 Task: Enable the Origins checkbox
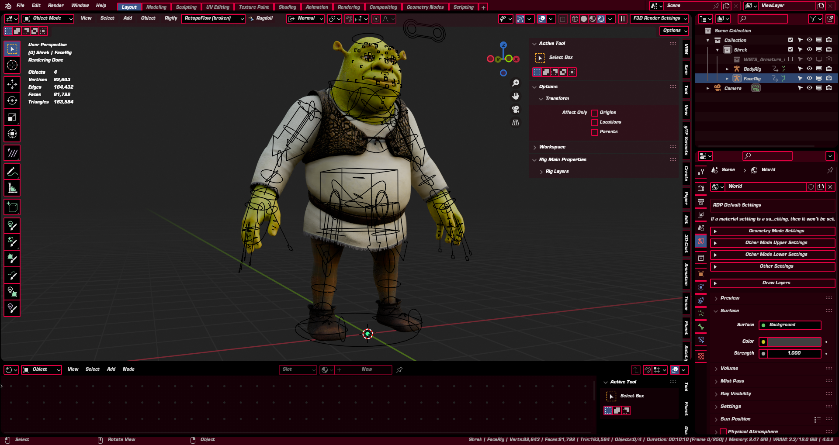(595, 113)
